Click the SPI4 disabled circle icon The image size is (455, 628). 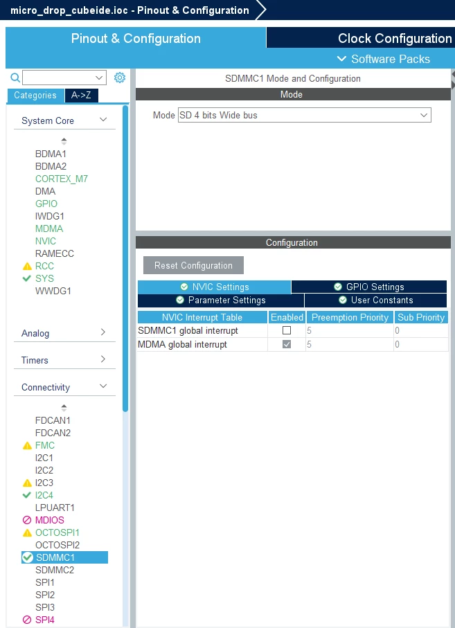click(x=27, y=620)
